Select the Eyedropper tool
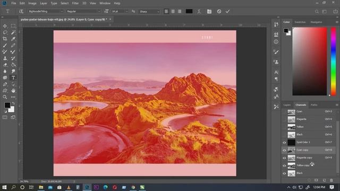 pos(13,39)
